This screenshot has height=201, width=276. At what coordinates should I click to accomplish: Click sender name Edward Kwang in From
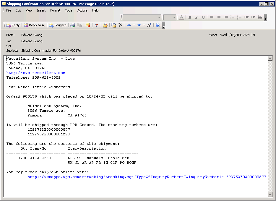(x=32, y=35)
